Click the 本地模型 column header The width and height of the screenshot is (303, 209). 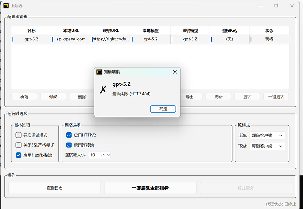click(x=150, y=30)
